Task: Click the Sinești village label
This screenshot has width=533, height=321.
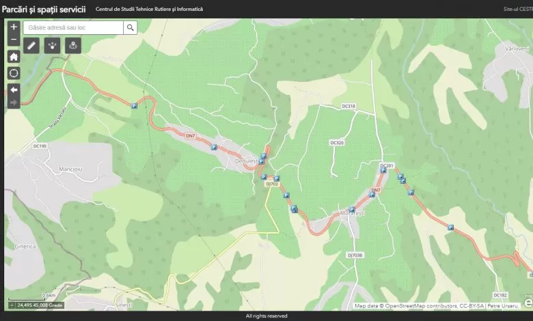Action: coord(123,305)
